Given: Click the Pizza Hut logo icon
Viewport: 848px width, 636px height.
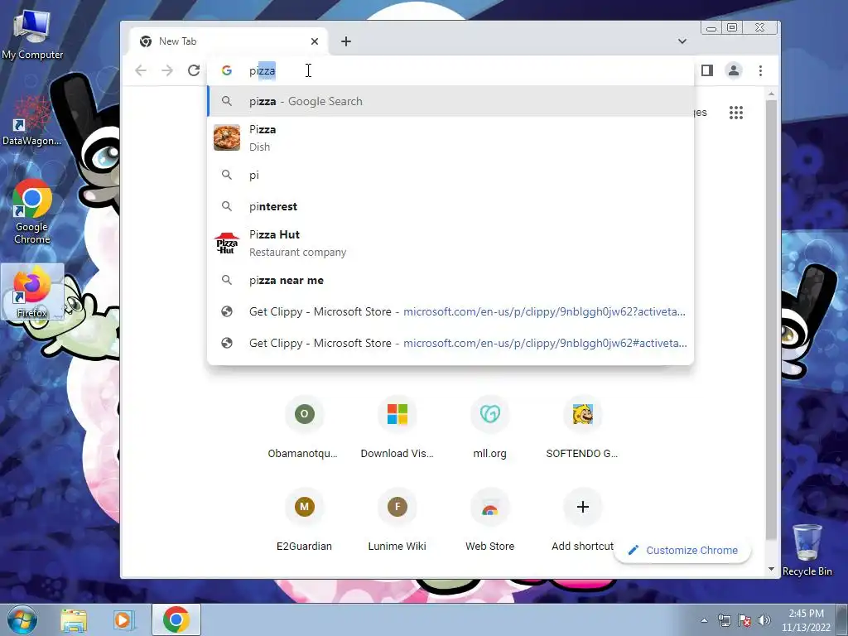Looking at the screenshot, I should (x=227, y=243).
